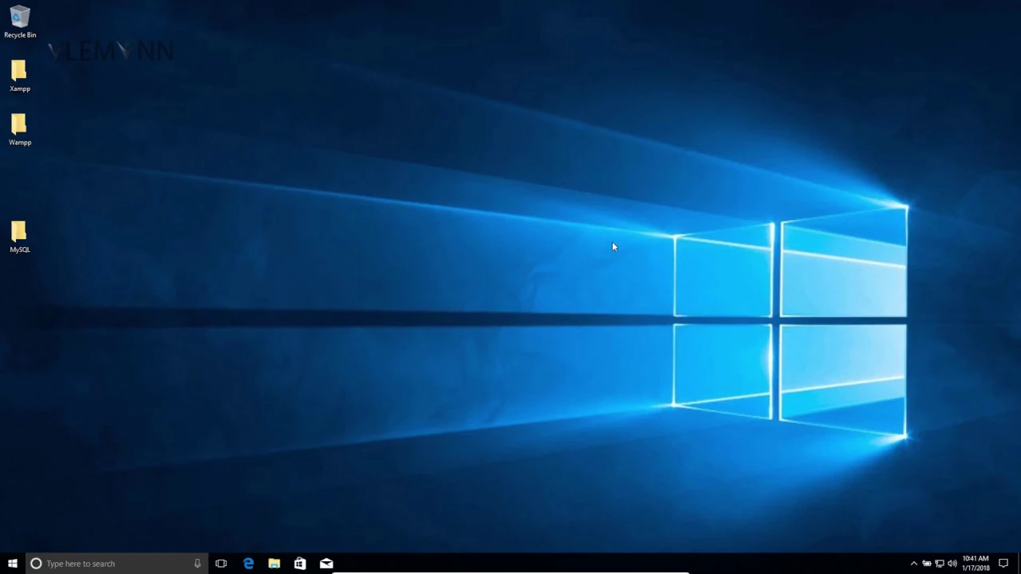
Task: Open the Windows Start menu
Action: [x=13, y=564]
